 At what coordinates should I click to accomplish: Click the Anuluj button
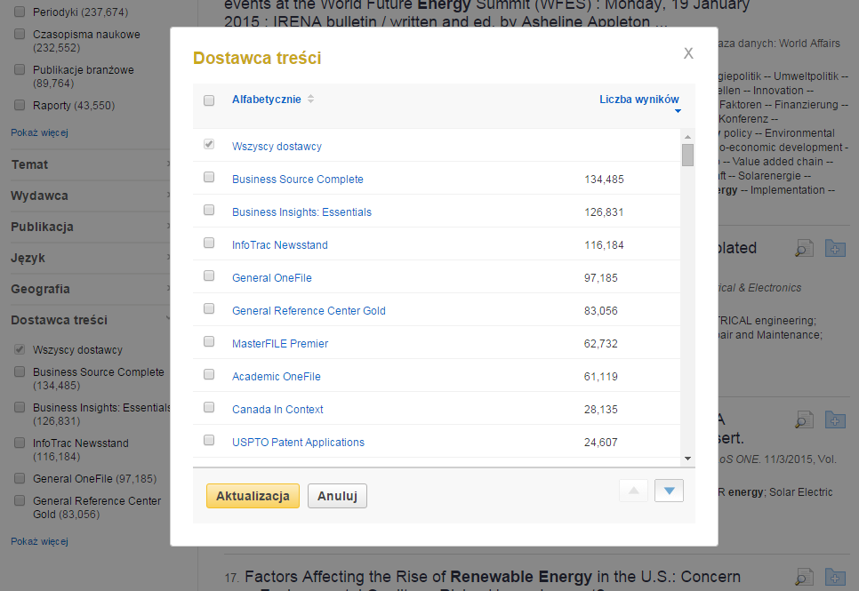[337, 496]
